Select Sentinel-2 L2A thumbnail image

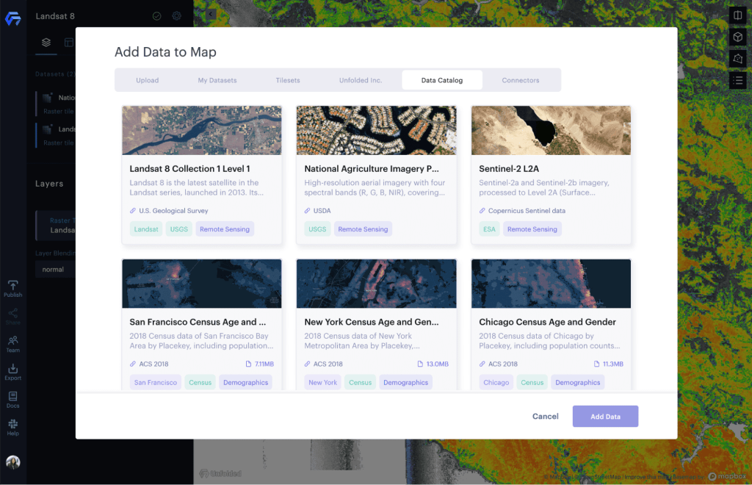[x=551, y=131]
